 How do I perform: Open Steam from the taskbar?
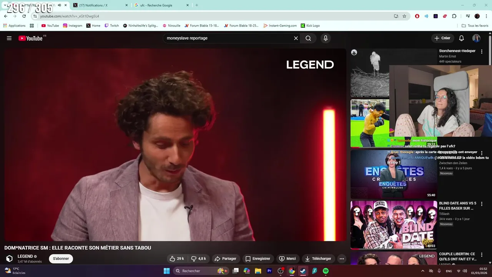[x=303, y=271]
